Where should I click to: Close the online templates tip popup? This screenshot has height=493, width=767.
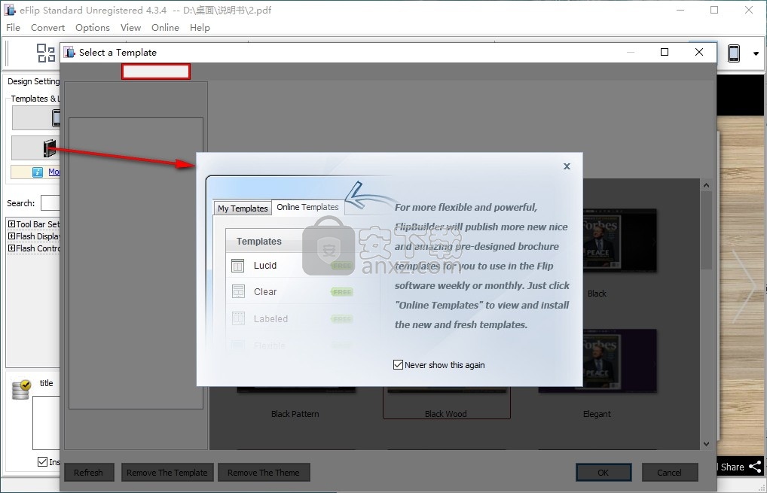coord(567,166)
